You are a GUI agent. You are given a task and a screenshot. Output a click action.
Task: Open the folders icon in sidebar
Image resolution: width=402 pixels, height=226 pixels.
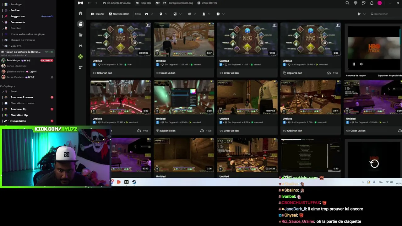[x=80, y=35]
